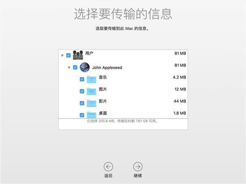Click the 音乐 music folder icon

(x=91, y=79)
